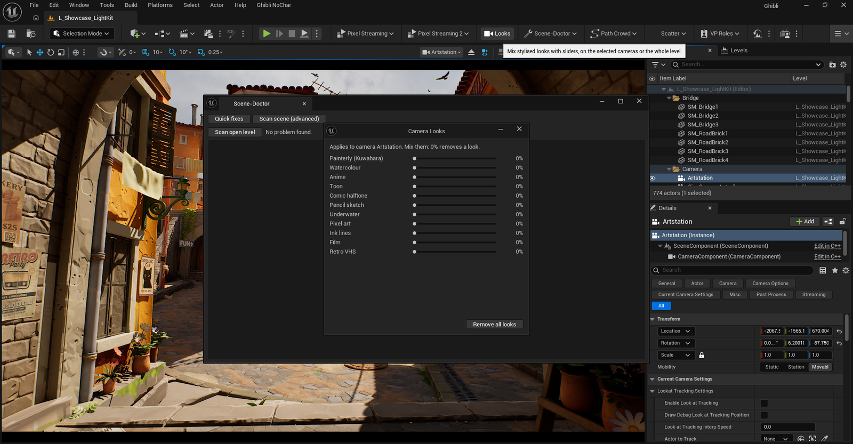Toggle Details property matrix table icon
Screen dimensions: 853x444
pyautogui.click(x=823, y=270)
